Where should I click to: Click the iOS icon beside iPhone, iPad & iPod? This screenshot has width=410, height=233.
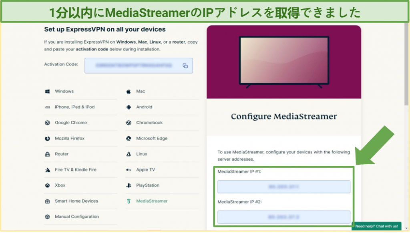[47, 107]
